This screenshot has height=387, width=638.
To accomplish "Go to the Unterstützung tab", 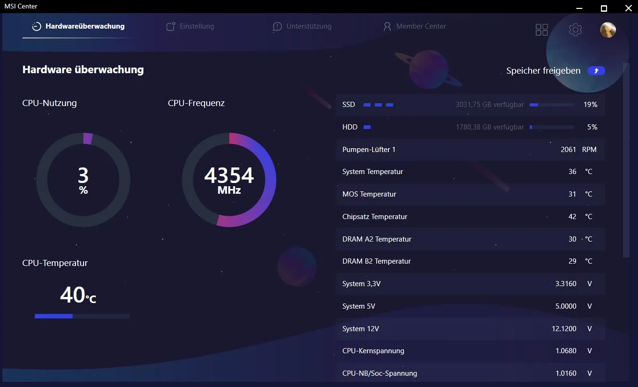I will coord(302,26).
